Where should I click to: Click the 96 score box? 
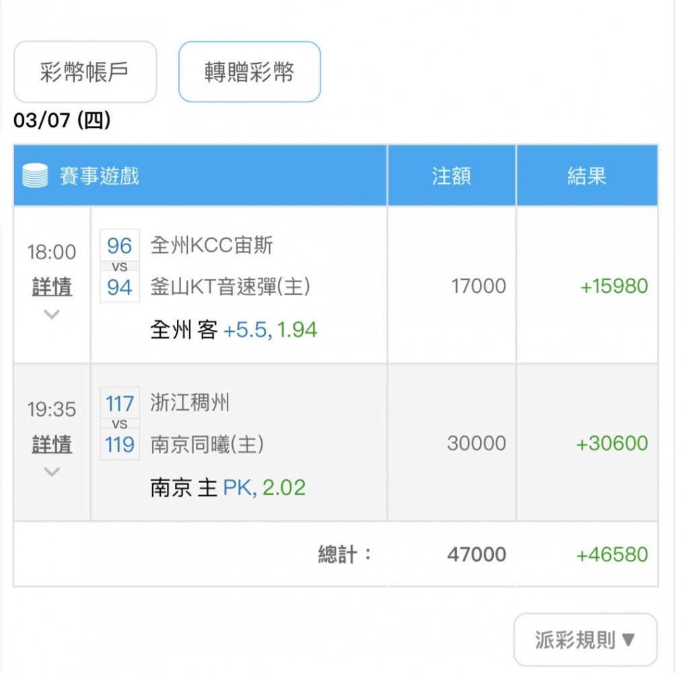[x=120, y=245]
